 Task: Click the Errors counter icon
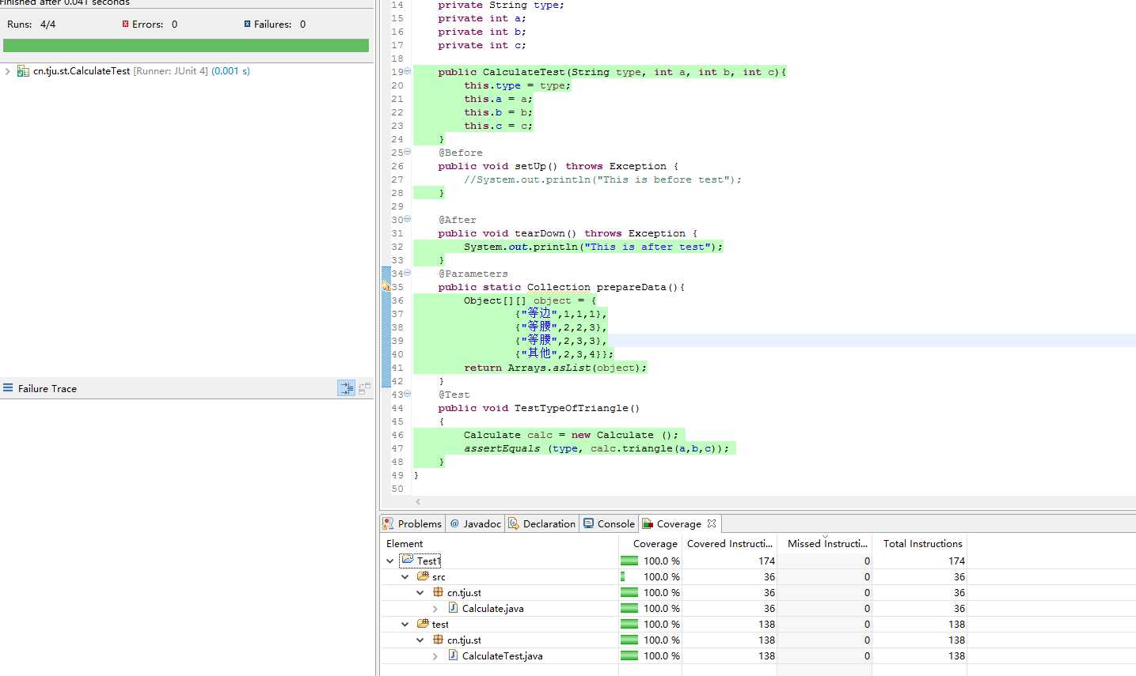coord(125,24)
